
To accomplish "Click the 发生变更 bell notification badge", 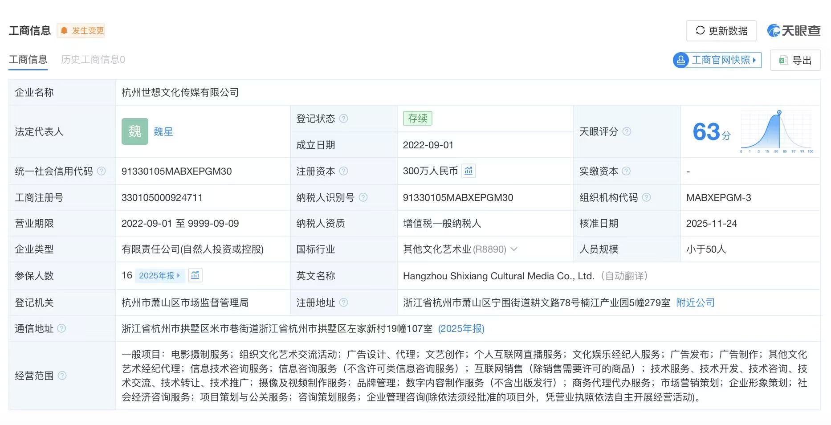I will 81,30.
